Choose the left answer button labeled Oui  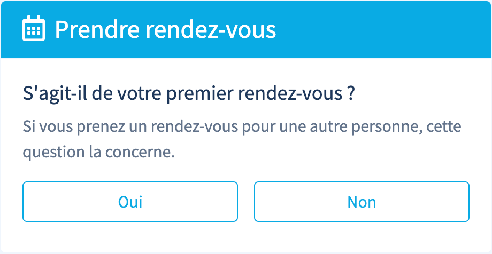coord(130,202)
